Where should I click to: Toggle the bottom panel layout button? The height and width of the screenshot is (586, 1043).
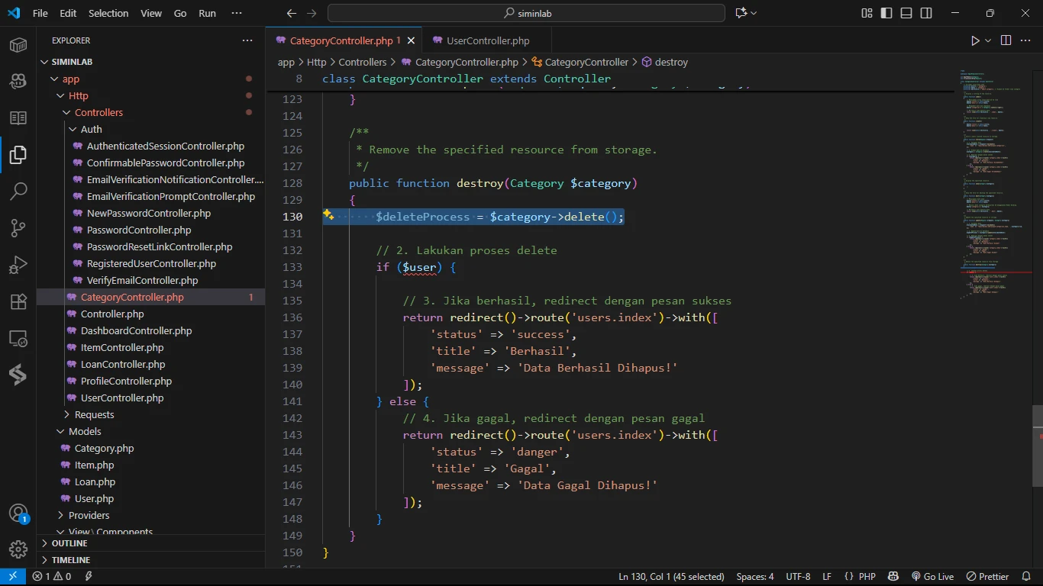906,13
